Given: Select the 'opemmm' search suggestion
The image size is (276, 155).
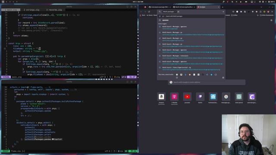Looking at the screenshot, I should 191,20.
